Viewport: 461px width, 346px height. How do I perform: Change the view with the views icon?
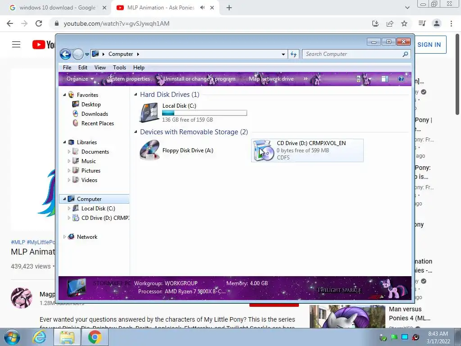359,79
